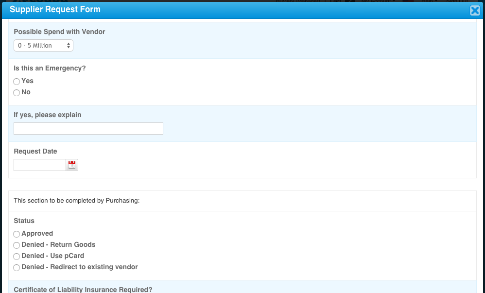The height and width of the screenshot is (293, 485).
Task: Focus the 'If yes, please explain' text field
Action: click(x=88, y=129)
